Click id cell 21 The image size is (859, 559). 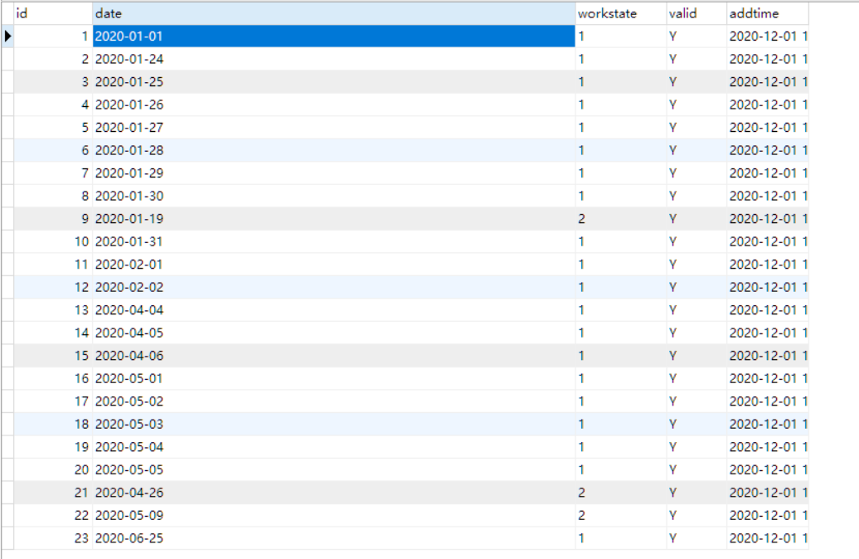[52, 493]
